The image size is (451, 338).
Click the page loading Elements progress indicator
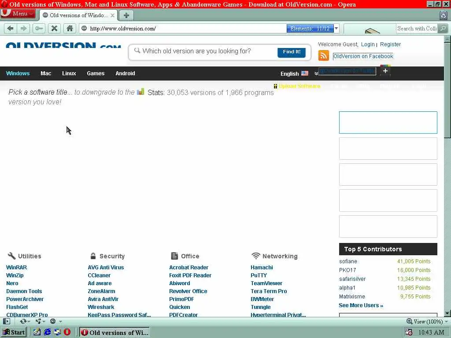pyautogui.click(x=310, y=28)
